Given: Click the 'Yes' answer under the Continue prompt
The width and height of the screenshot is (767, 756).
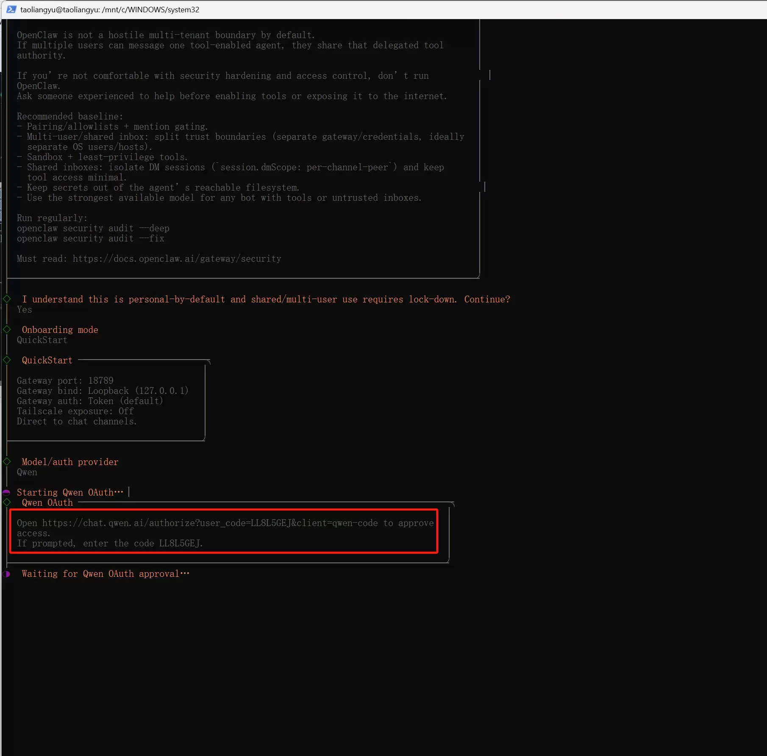Looking at the screenshot, I should point(24,310).
